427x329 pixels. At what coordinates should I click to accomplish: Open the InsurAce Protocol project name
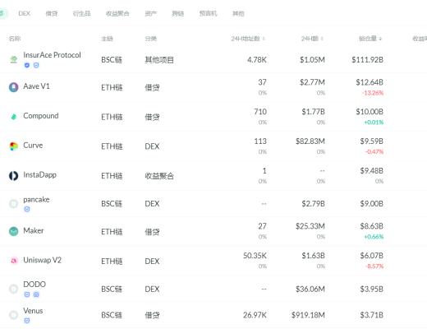point(52,55)
